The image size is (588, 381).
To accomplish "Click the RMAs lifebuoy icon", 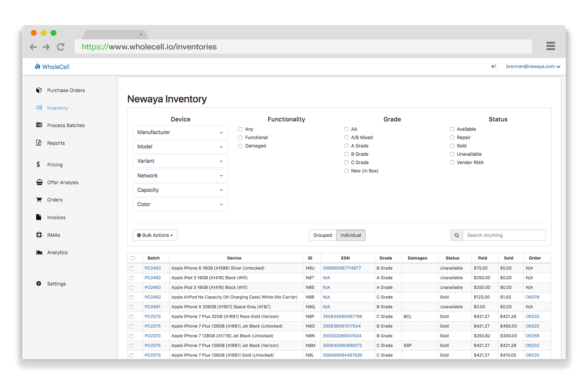I will (39, 235).
